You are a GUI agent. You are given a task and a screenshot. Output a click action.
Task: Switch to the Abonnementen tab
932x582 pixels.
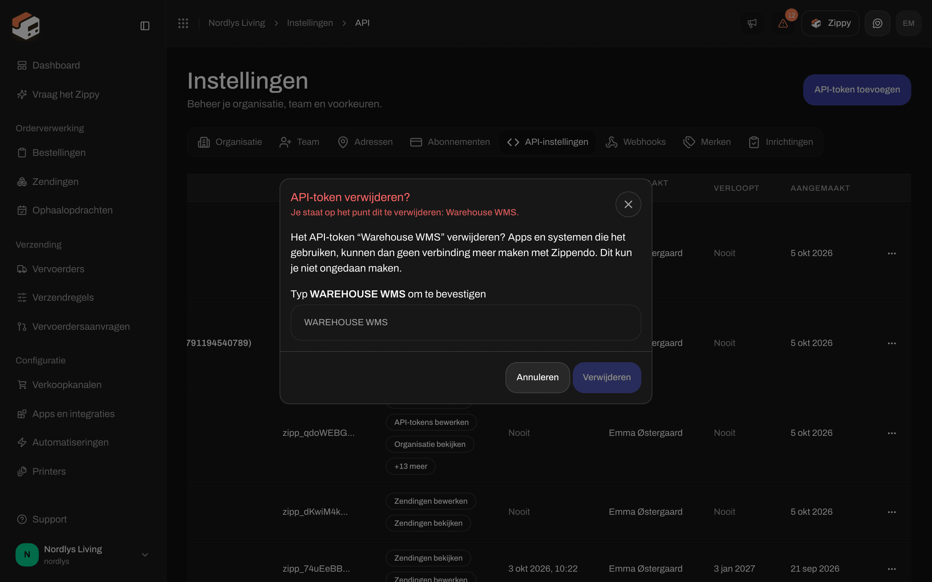(450, 142)
